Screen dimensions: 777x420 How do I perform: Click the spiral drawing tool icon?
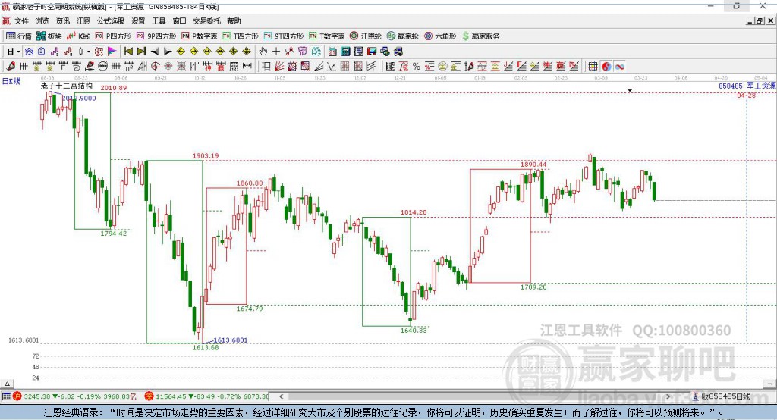coord(77,67)
